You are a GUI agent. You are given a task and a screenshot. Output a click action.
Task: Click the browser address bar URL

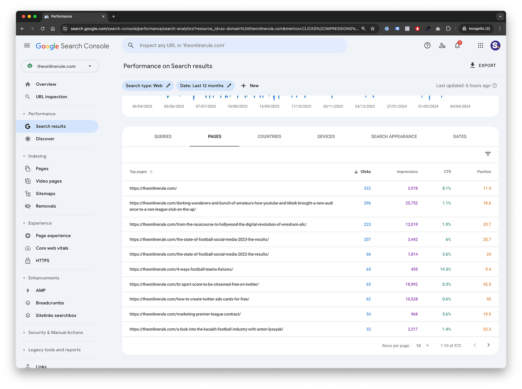[x=214, y=29]
